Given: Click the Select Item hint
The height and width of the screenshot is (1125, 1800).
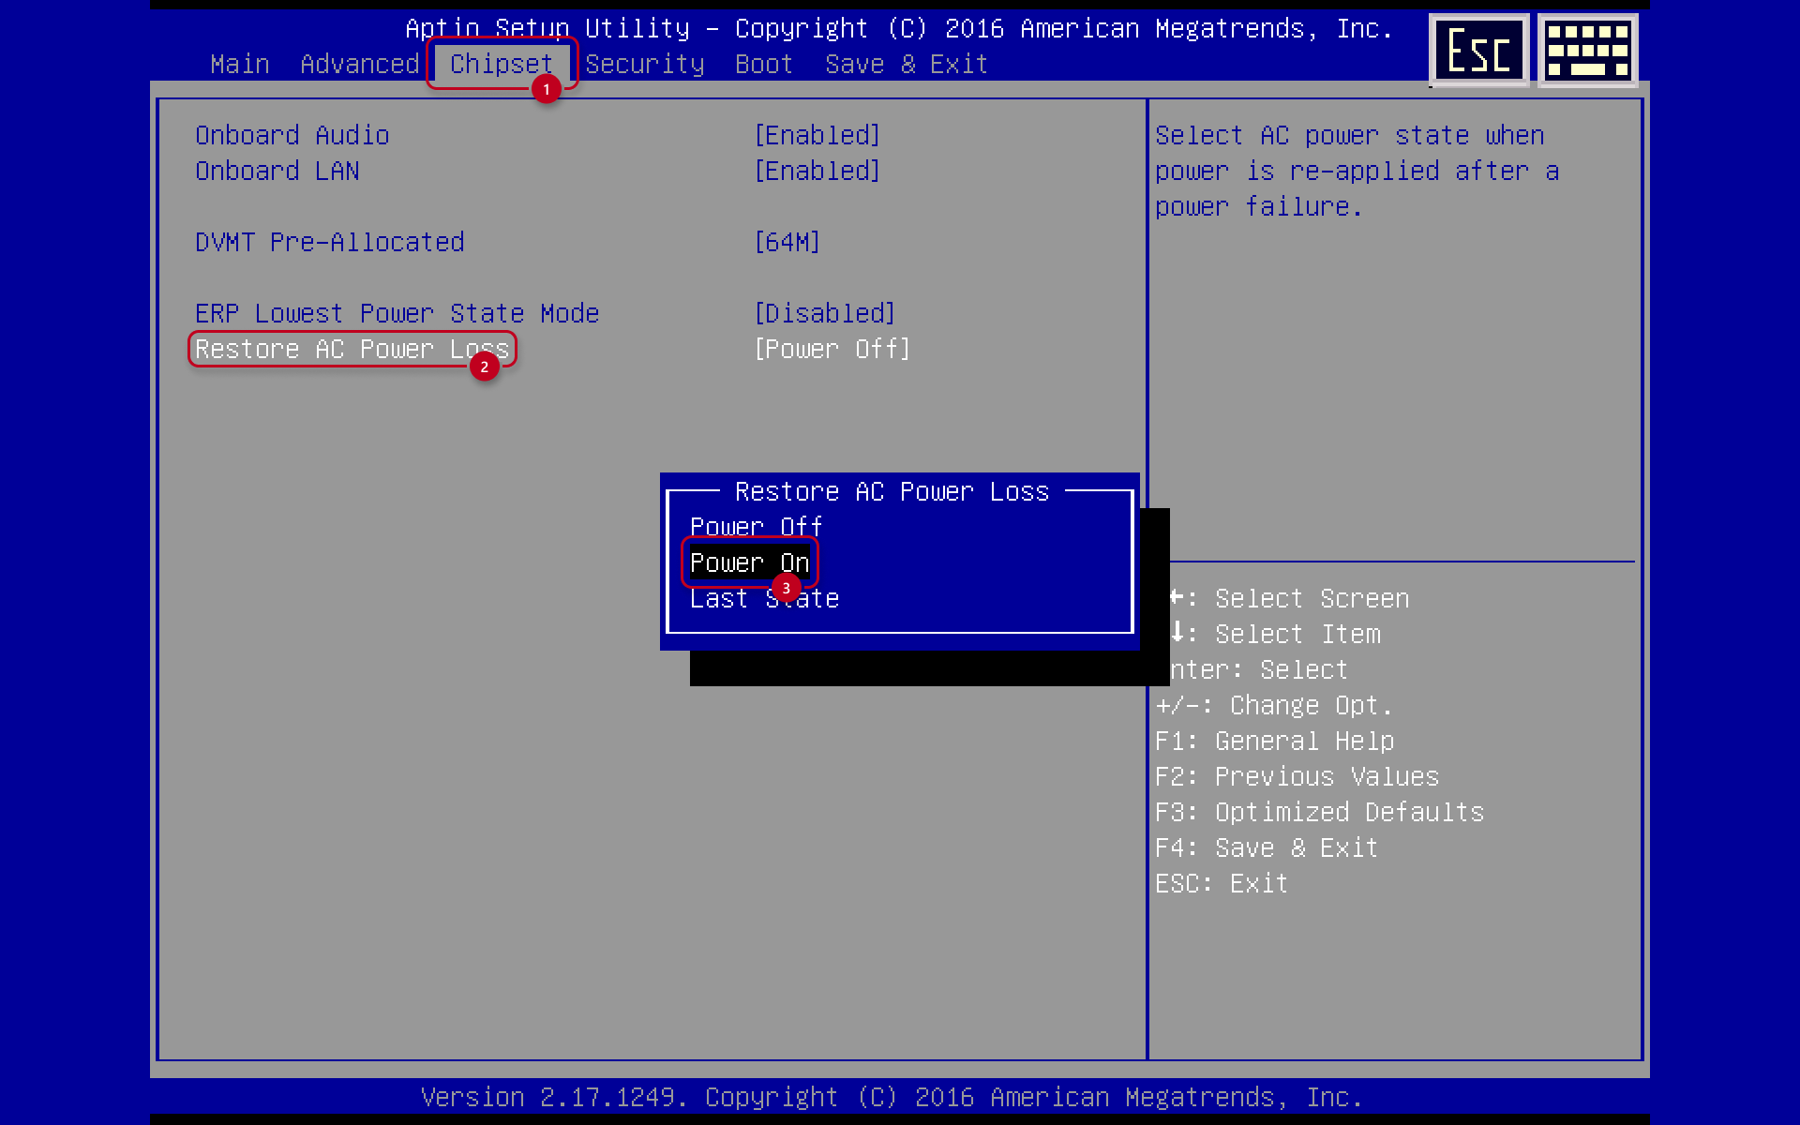Looking at the screenshot, I should 1276,634.
